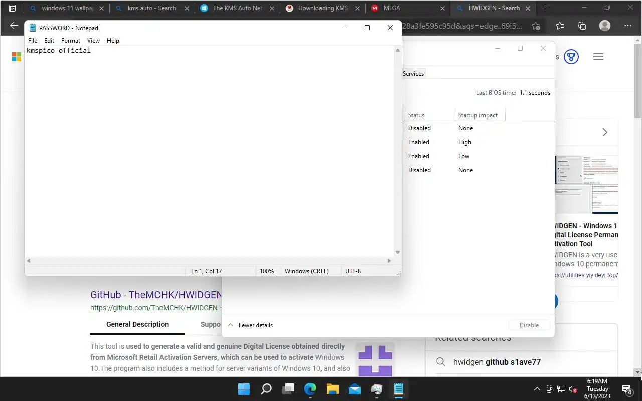The height and width of the screenshot is (401, 642).
Task: Add this page to favorites star icon
Action: pos(536,26)
